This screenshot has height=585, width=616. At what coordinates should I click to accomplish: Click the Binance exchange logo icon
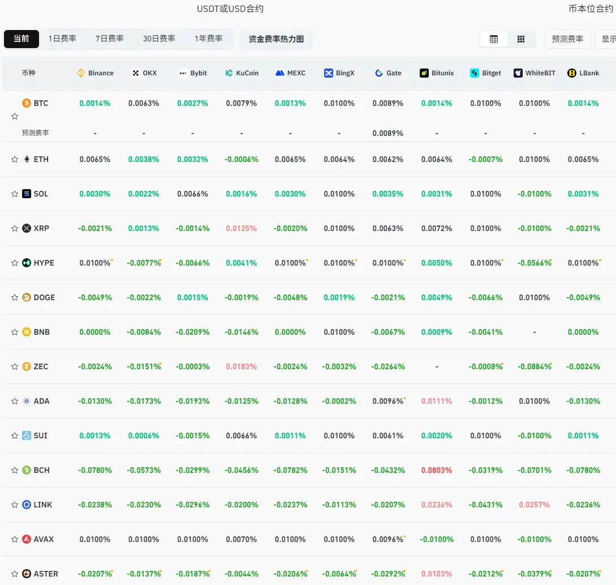[x=80, y=73]
